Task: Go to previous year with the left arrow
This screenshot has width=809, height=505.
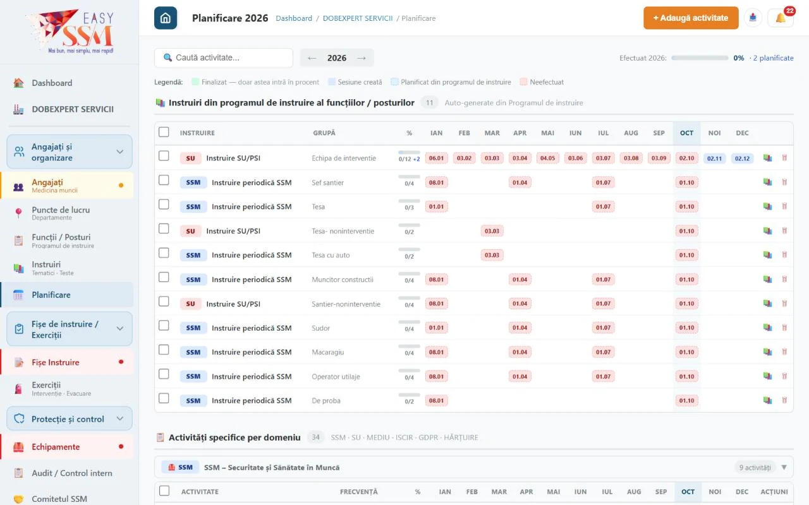Action: point(312,58)
